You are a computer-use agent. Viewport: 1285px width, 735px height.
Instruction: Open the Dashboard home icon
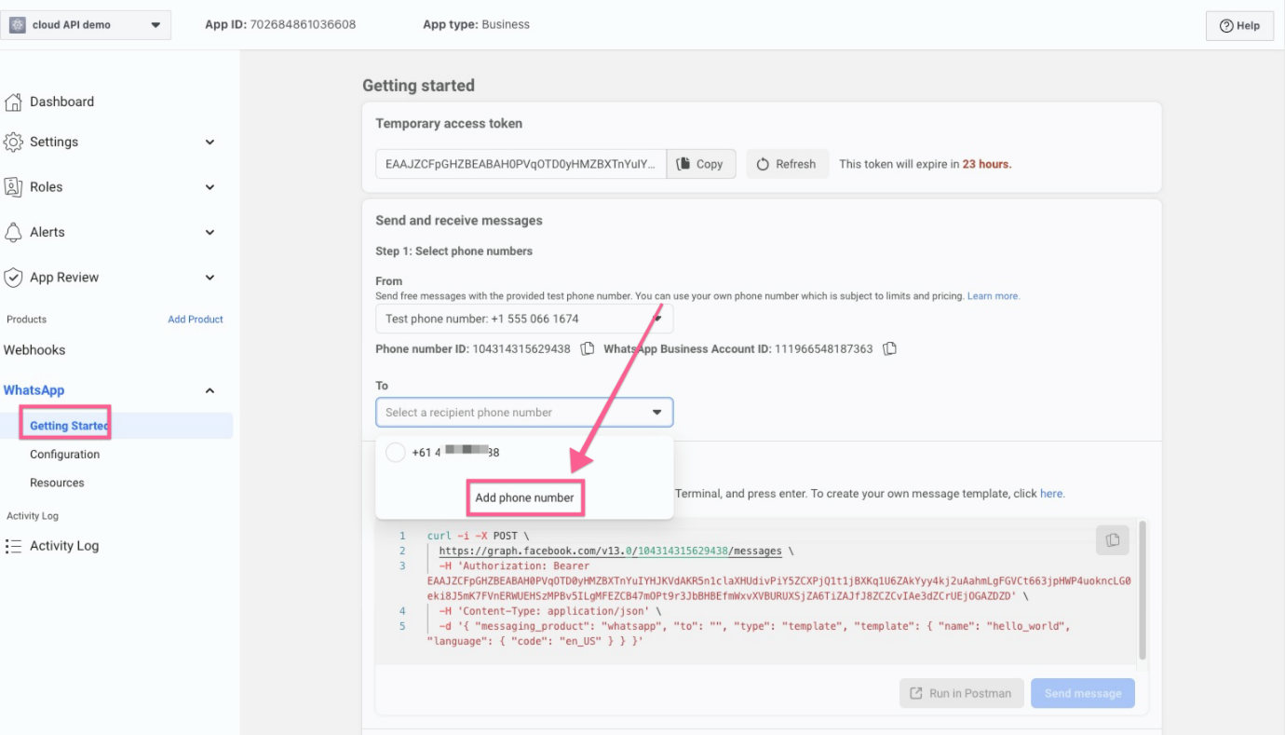point(13,102)
